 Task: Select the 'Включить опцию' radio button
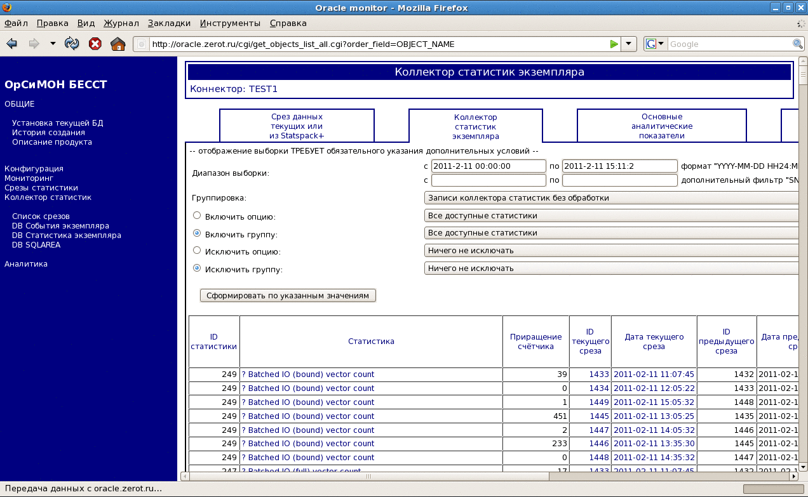tap(197, 216)
